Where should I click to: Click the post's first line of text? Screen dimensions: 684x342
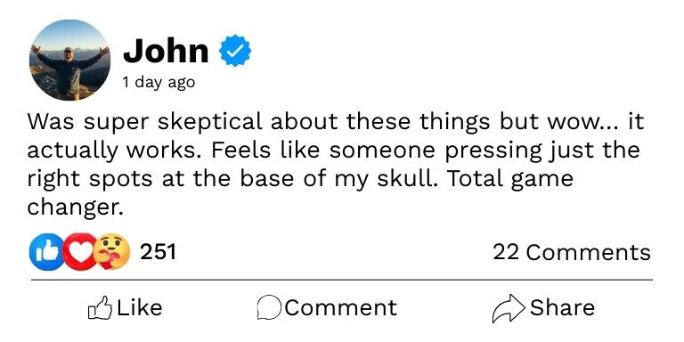tap(336, 123)
